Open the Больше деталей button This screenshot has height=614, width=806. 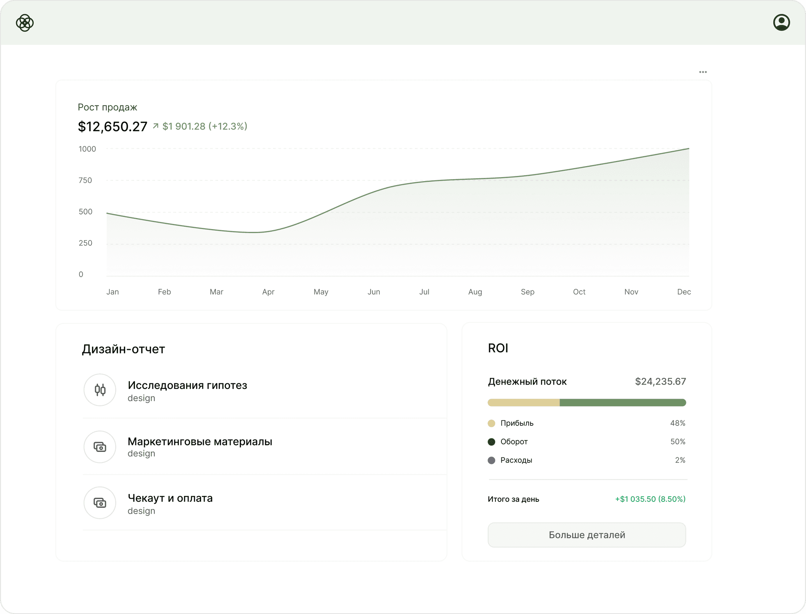(x=587, y=535)
